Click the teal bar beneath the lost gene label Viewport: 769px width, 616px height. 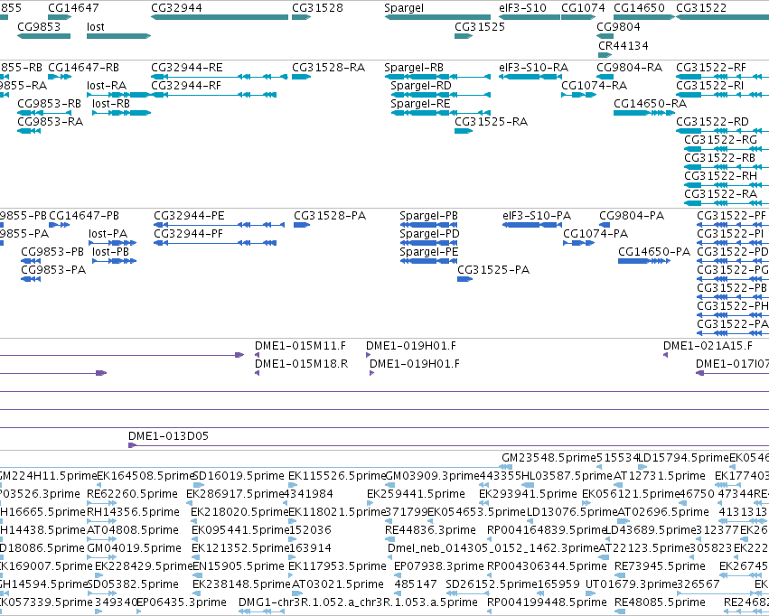(118, 36)
